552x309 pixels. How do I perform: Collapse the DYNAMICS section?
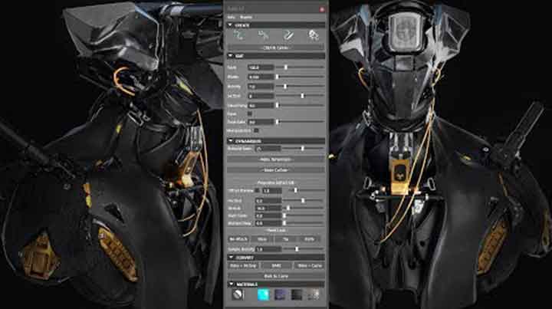click(231, 140)
